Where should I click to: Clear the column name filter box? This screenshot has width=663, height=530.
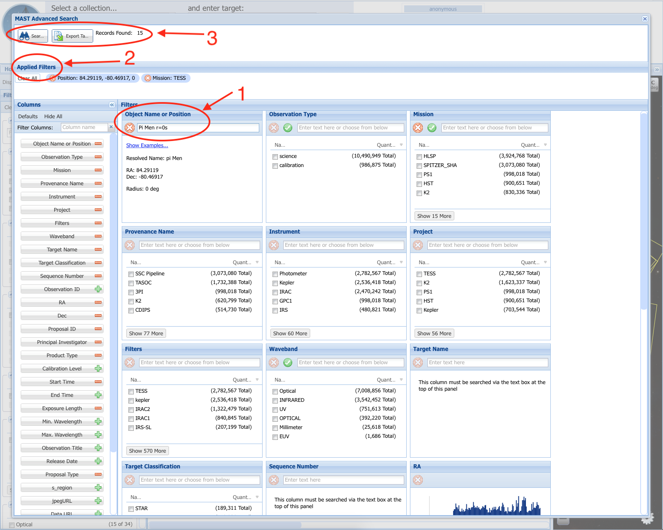(x=111, y=127)
